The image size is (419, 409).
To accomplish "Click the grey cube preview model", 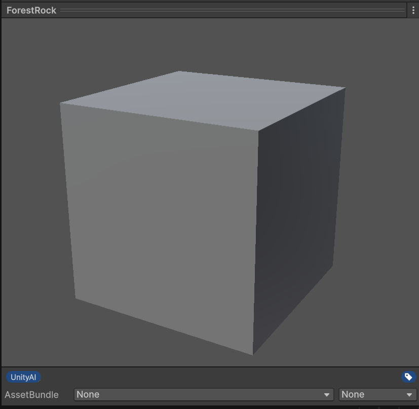I will pos(203,213).
